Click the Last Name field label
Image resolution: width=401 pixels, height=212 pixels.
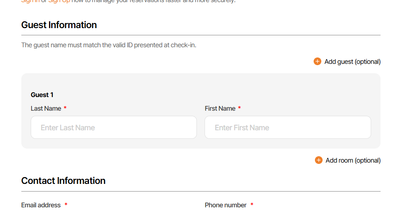point(46,109)
